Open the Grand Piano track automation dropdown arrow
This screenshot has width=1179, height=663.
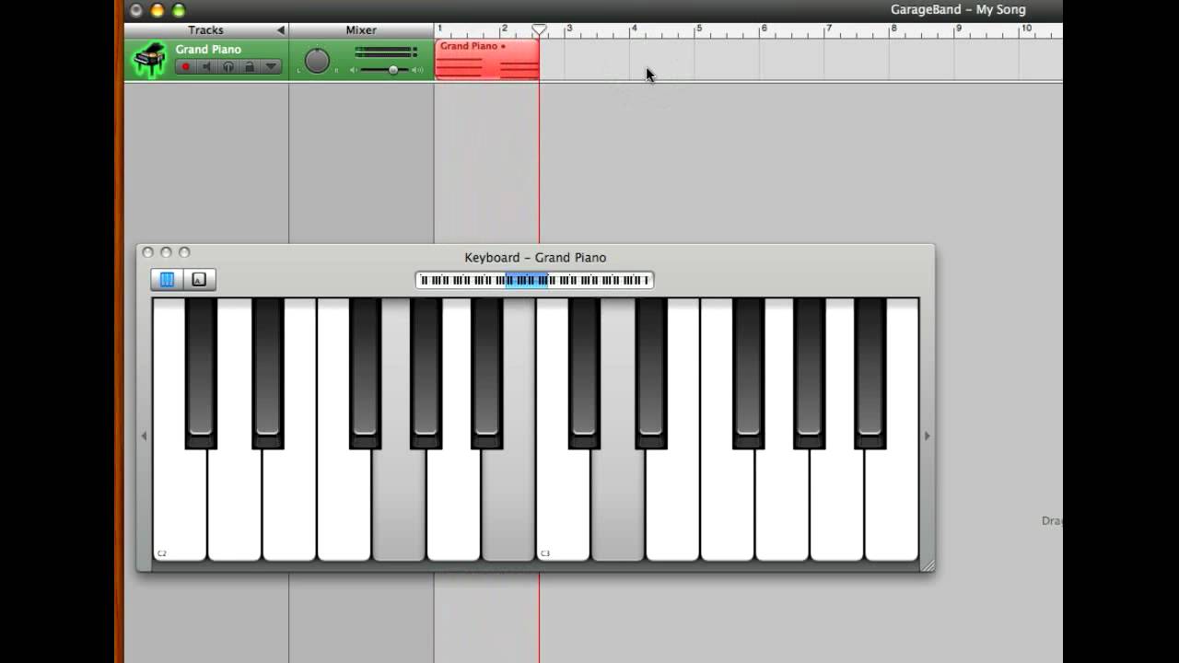[271, 66]
